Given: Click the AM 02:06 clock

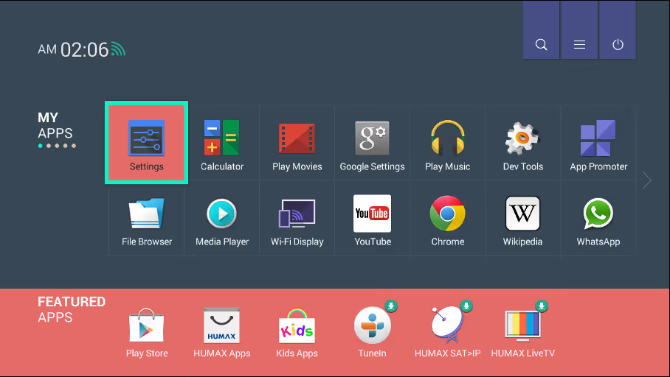Looking at the screenshot, I should coord(73,49).
